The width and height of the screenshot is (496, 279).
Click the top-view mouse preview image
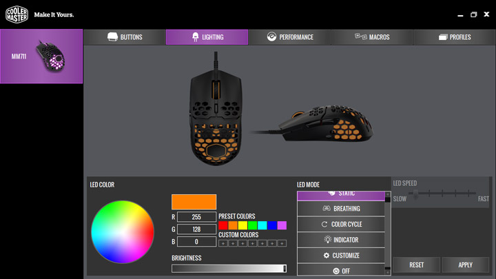tap(216, 109)
